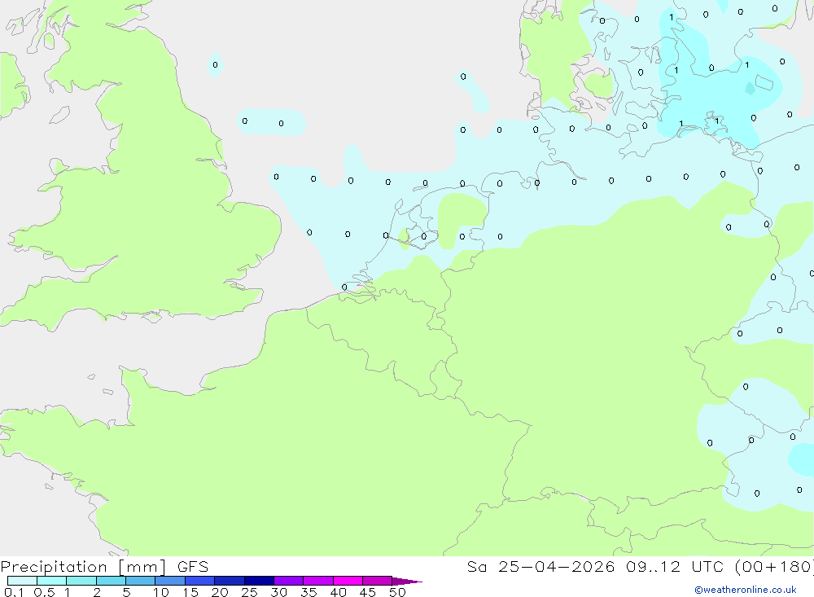814x597 pixels.
Task: Click the '50' legend scale label
Action: tap(397, 592)
